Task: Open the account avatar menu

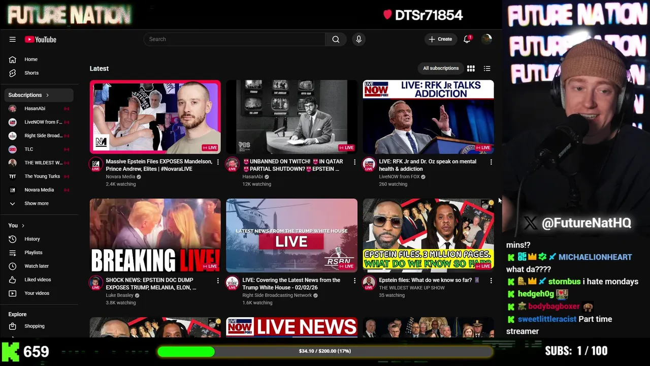Action: point(486,39)
